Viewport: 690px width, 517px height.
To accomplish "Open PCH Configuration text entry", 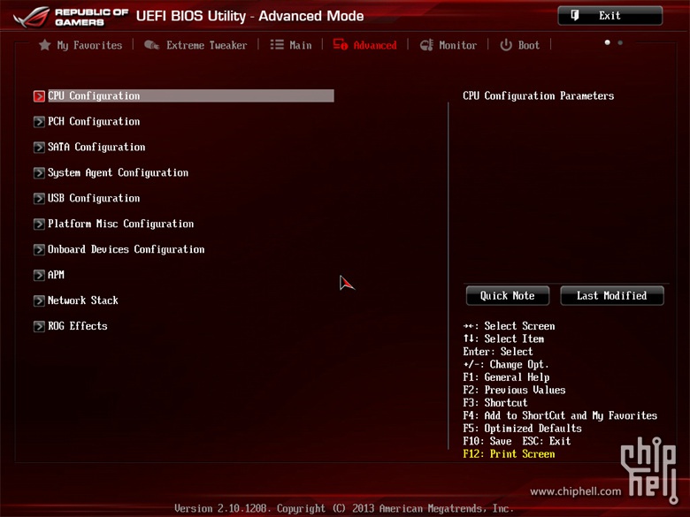I will pyautogui.click(x=94, y=121).
